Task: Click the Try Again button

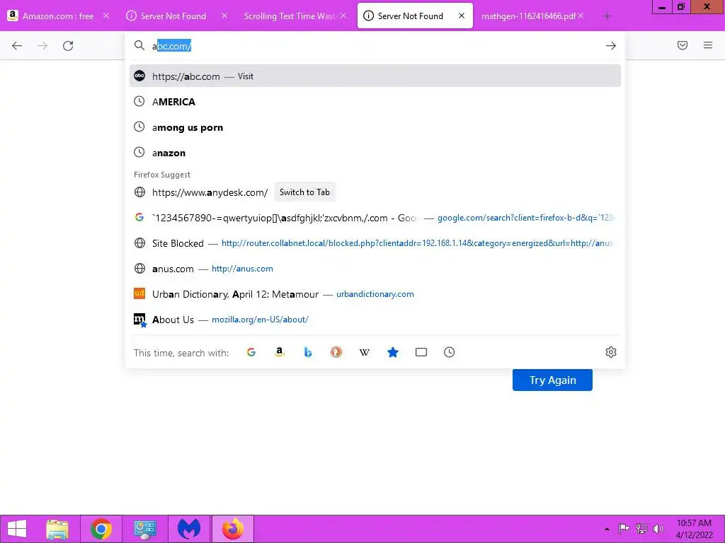Action: (552, 380)
